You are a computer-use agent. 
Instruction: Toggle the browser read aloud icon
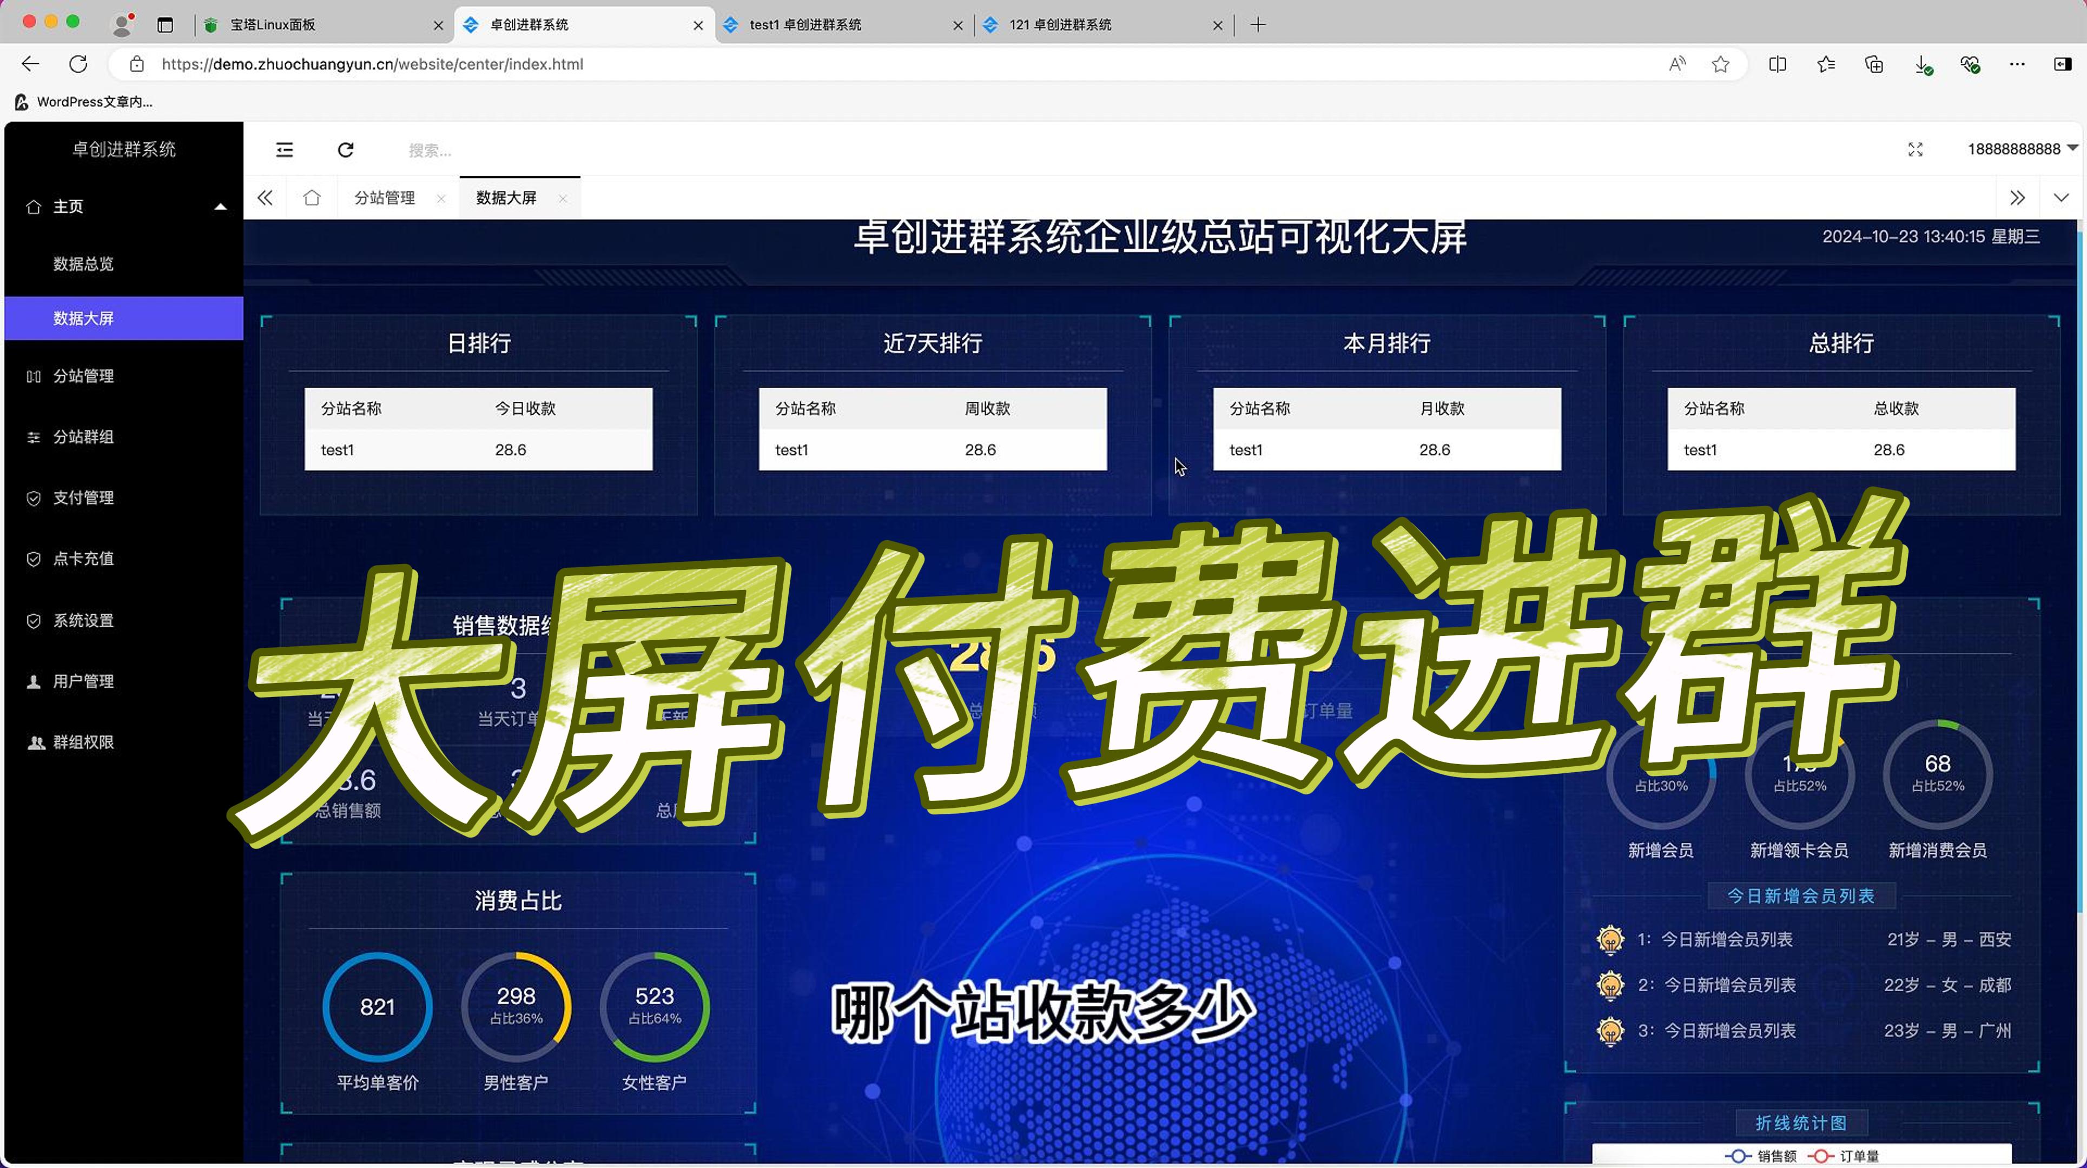(x=1677, y=64)
